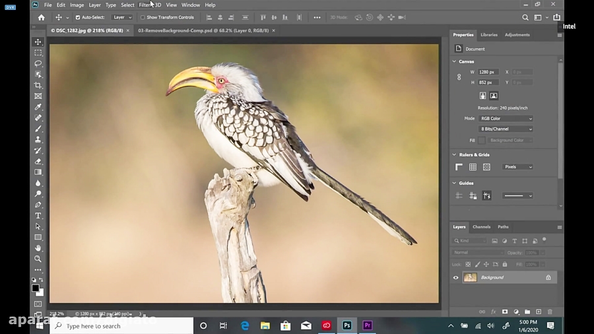Enable the Auto-Select checkbox
Viewport: 594px width, 334px height.
[x=78, y=18]
